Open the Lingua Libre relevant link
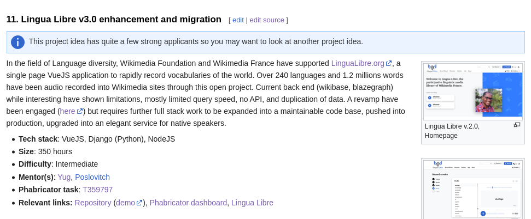The width and height of the screenshot is (531, 219). (252, 203)
